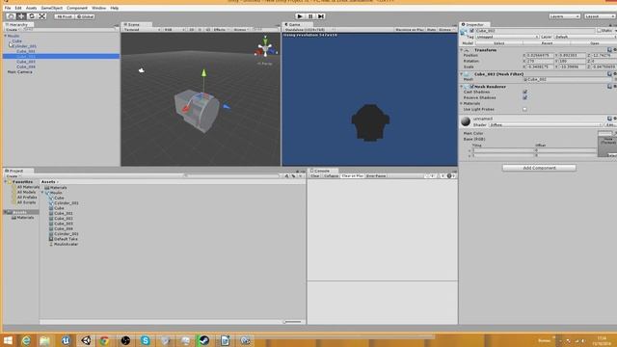Screen dimensions: 617x347
Task: Toggle Cast Shadows checkbox
Action: click(524, 92)
